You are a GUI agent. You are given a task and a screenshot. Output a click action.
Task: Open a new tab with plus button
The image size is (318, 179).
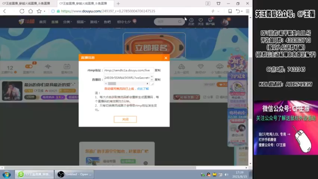click(x=118, y=4)
